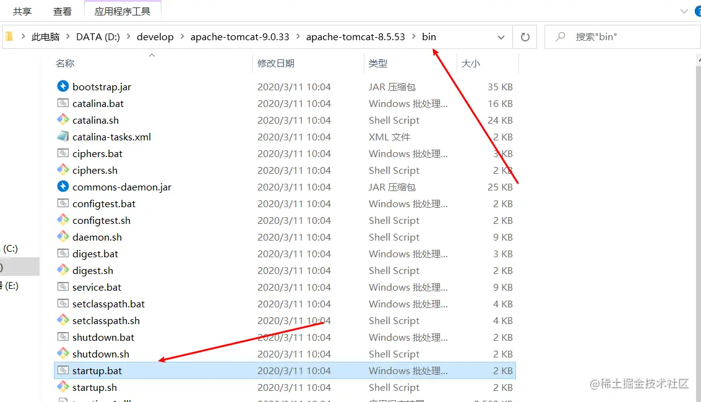Click the bootstrap.jar file icon

tap(63, 86)
